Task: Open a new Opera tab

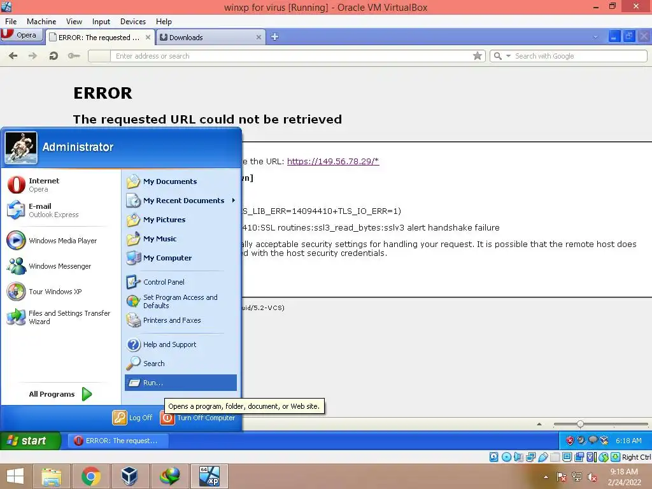Action: pyautogui.click(x=274, y=36)
